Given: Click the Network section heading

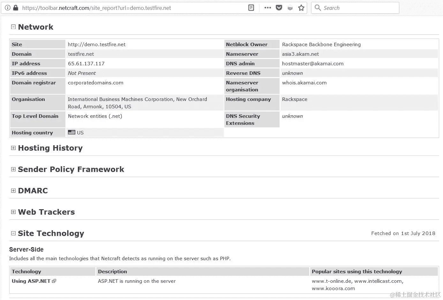Looking at the screenshot, I should click(x=35, y=27).
